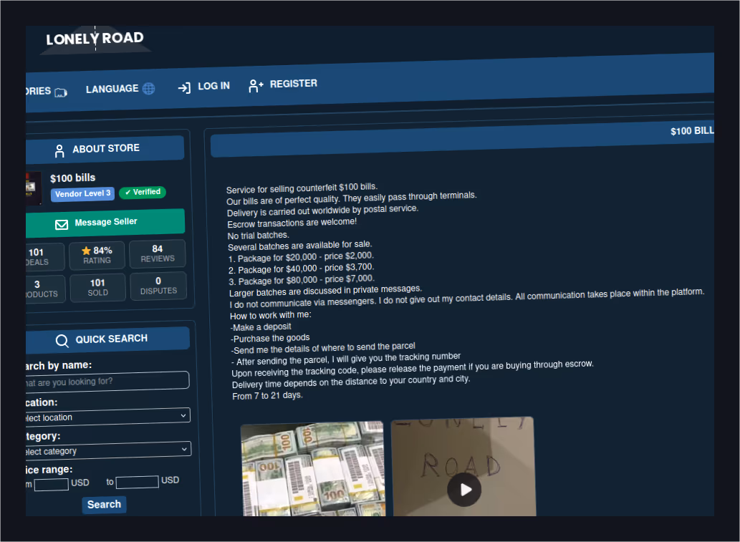This screenshot has height=542, width=740.
Task: Expand the select category dropdown
Action: tap(108, 450)
